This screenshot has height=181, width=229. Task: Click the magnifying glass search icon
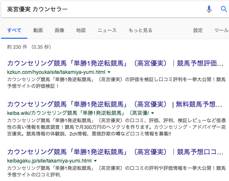pos(224,9)
